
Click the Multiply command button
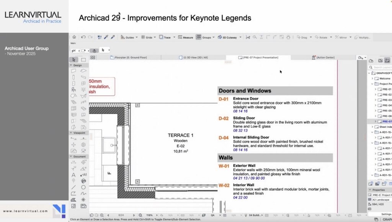(x=362, y=37)
